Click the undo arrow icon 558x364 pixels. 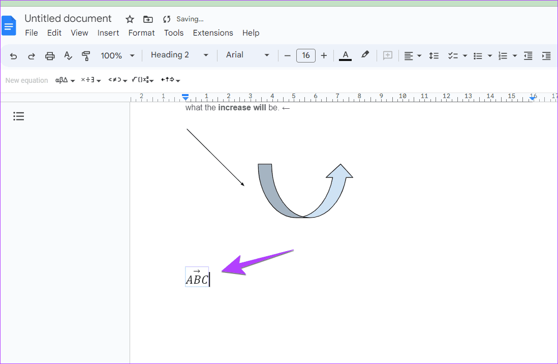click(14, 56)
